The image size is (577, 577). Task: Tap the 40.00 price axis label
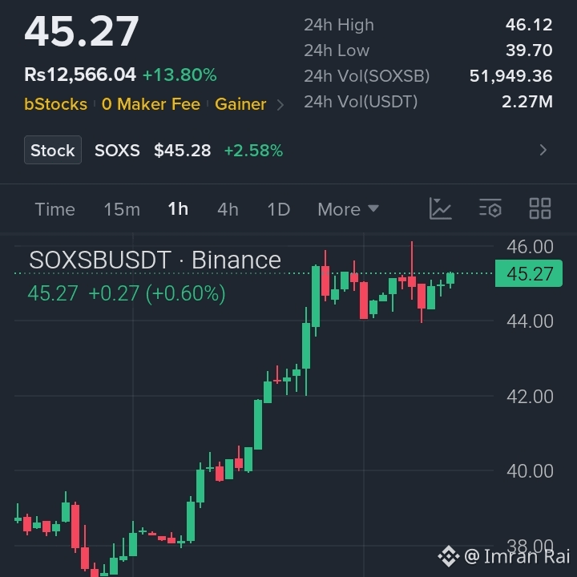[x=530, y=471]
